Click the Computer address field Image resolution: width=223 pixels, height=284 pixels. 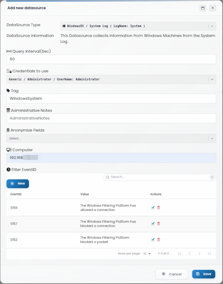coord(111,158)
